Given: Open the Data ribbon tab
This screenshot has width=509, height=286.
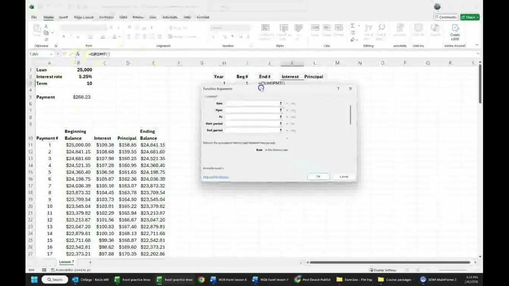Looking at the screenshot, I should pos(123,17).
